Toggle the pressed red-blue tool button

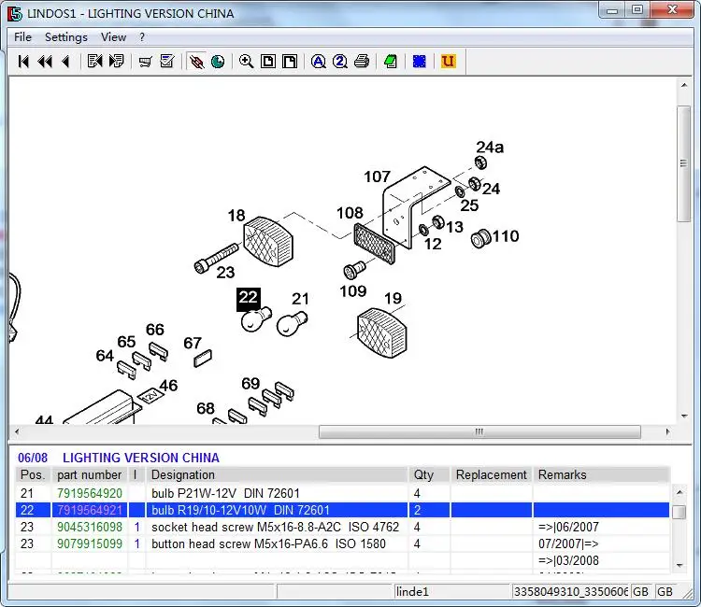196,62
